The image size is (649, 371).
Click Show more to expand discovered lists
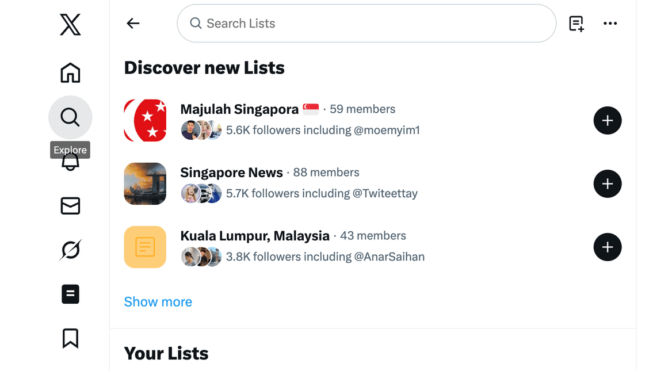click(x=158, y=301)
